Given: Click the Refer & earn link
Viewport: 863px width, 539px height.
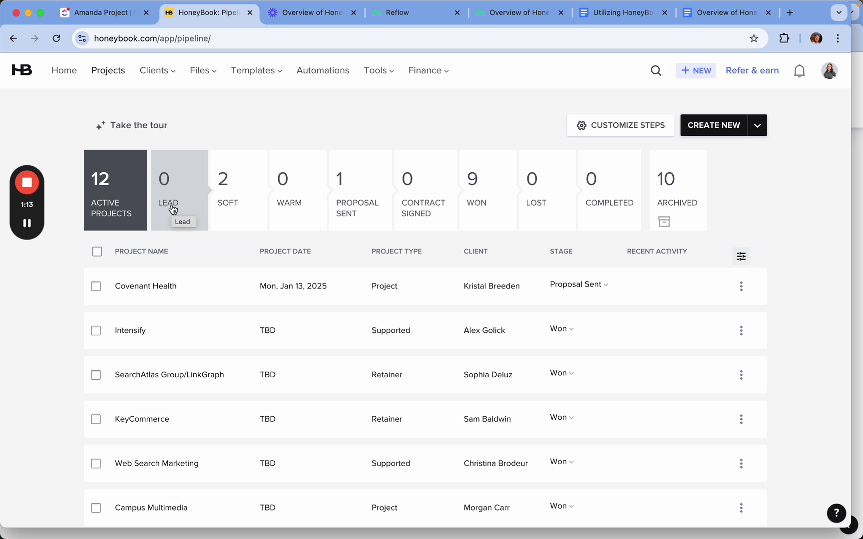Looking at the screenshot, I should [x=752, y=70].
